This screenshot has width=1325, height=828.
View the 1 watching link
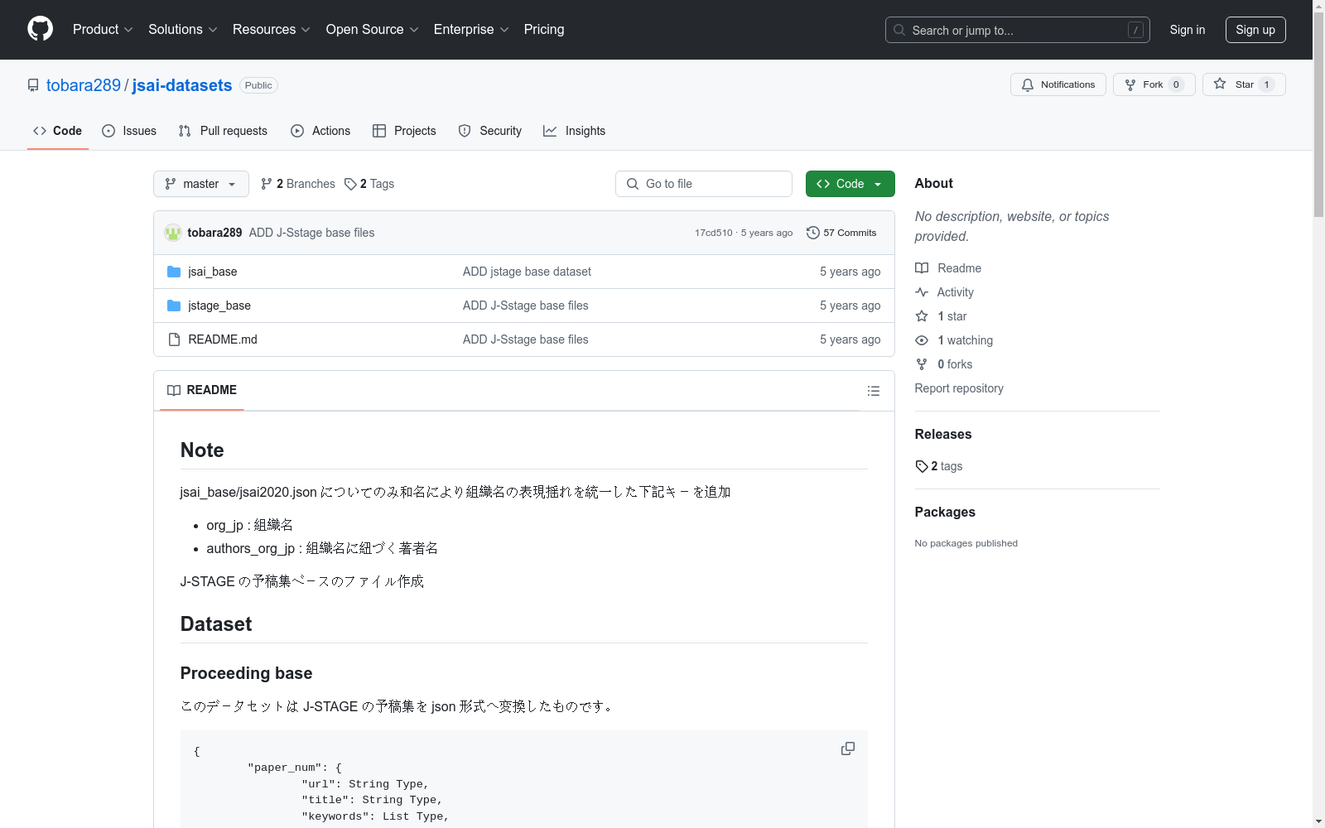pos(954,340)
